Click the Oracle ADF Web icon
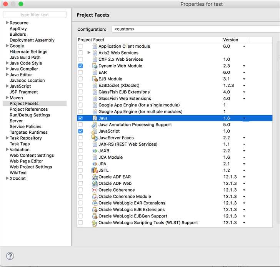The image size is (280, 267). tap(95, 184)
